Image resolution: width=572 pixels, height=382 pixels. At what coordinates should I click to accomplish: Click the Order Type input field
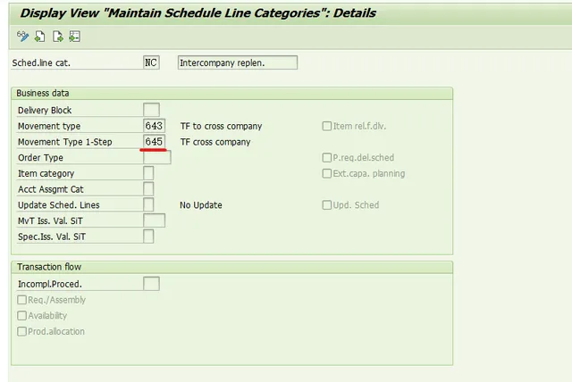(157, 157)
